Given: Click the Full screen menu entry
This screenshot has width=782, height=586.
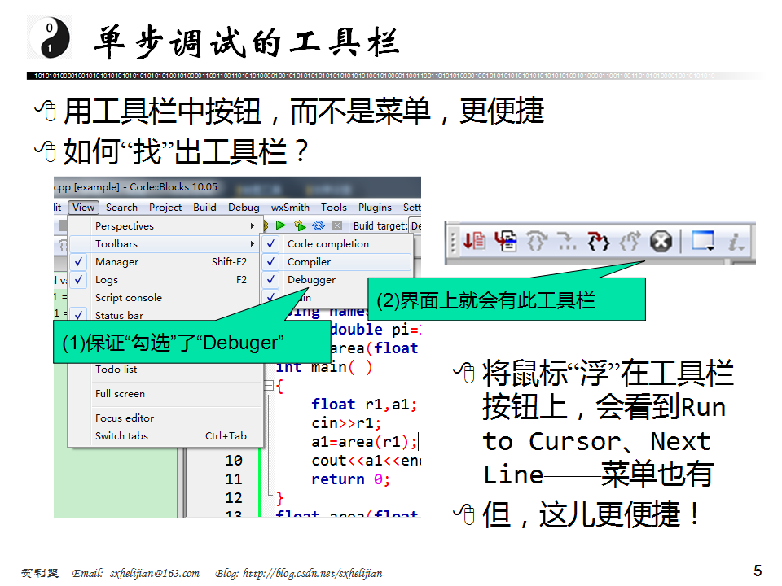Looking at the screenshot, I should pyautogui.click(x=120, y=394).
